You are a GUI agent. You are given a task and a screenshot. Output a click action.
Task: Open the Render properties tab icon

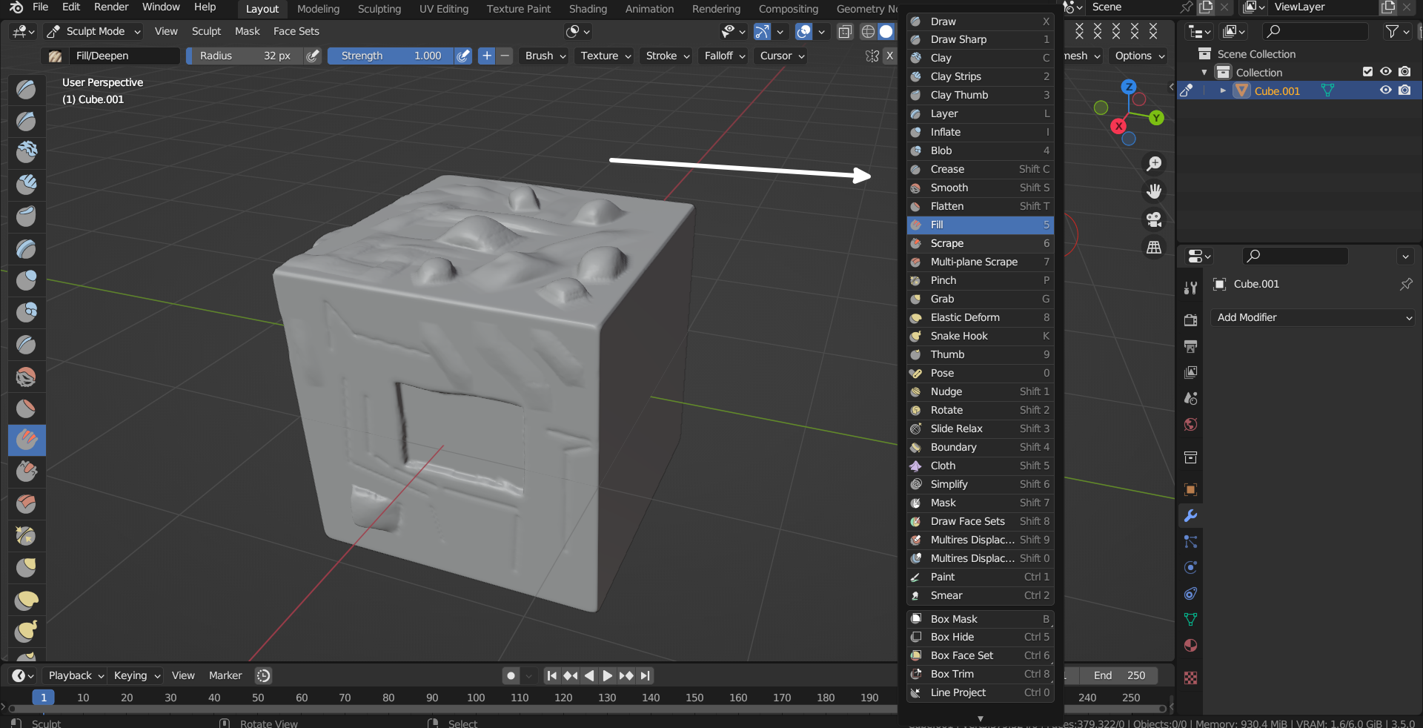pyautogui.click(x=1190, y=320)
